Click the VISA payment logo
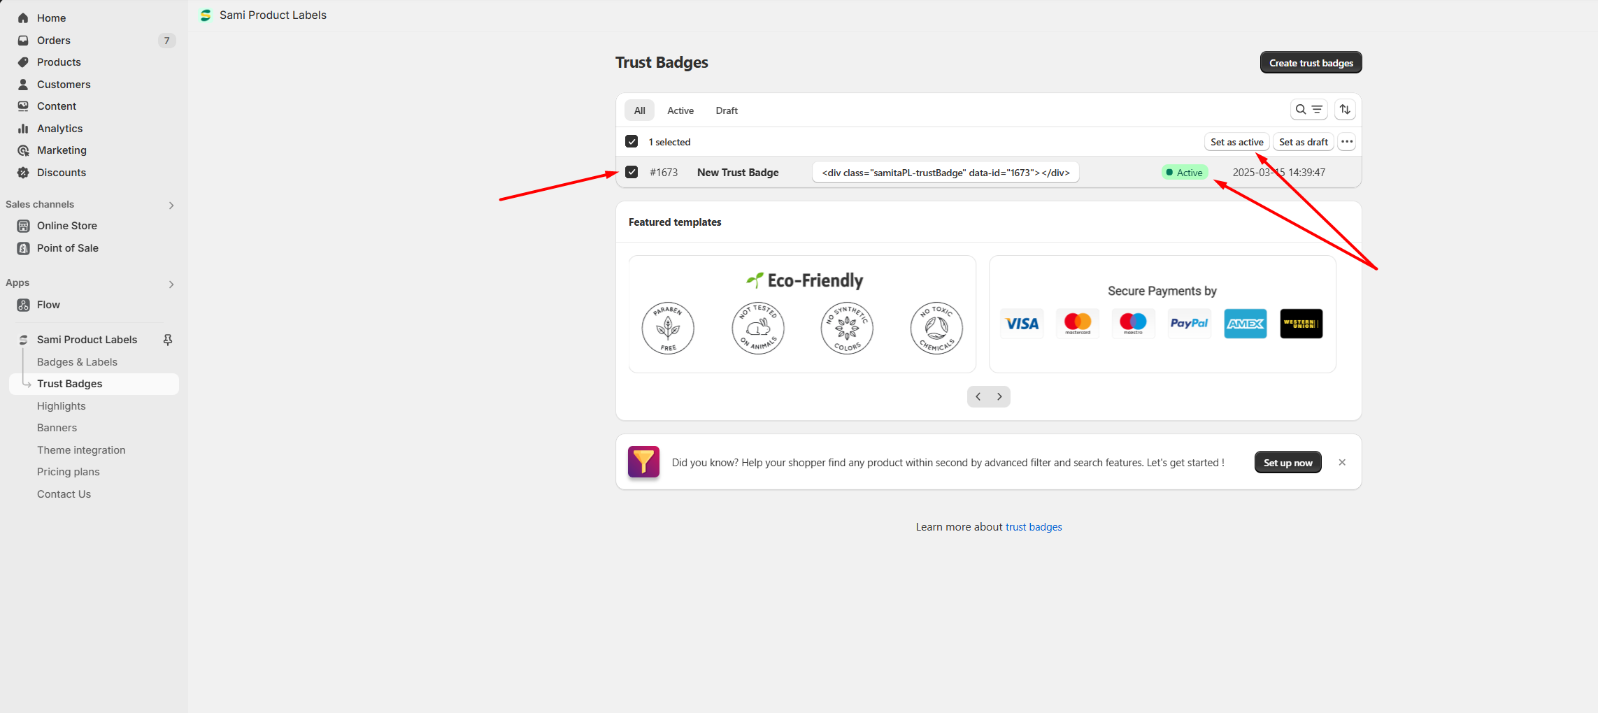The height and width of the screenshot is (713, 1598). [1022, 324]
